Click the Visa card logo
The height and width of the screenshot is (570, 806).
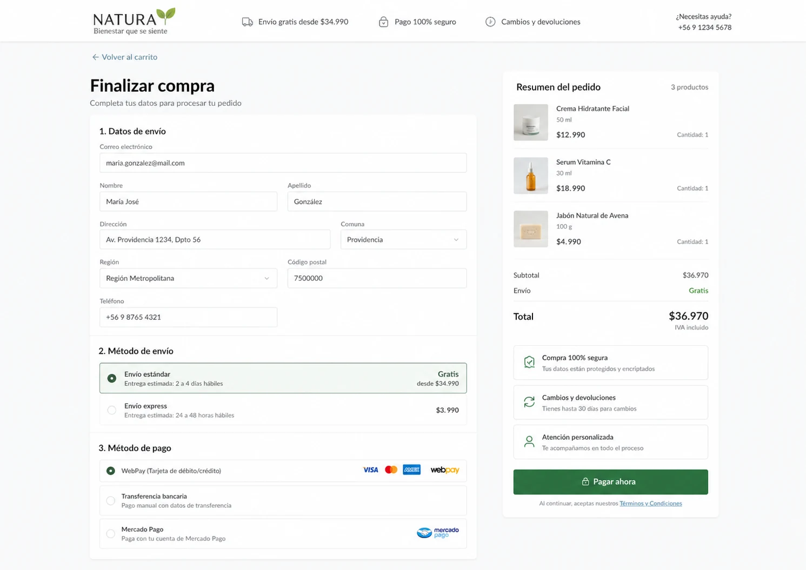point(371,470)
